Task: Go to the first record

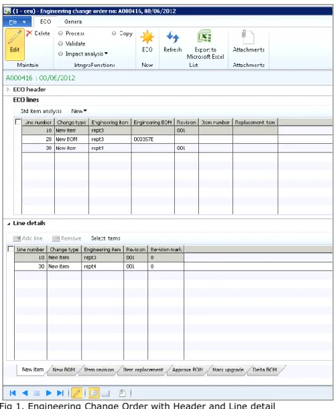Action: tap(13, 393)
